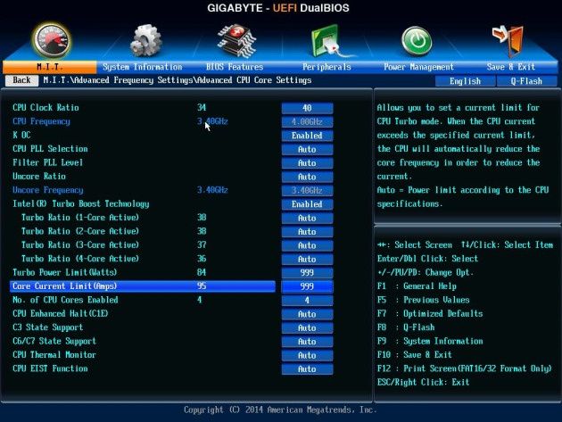
Task: Click the Save & Exit door icon
Action: [509, 40]
